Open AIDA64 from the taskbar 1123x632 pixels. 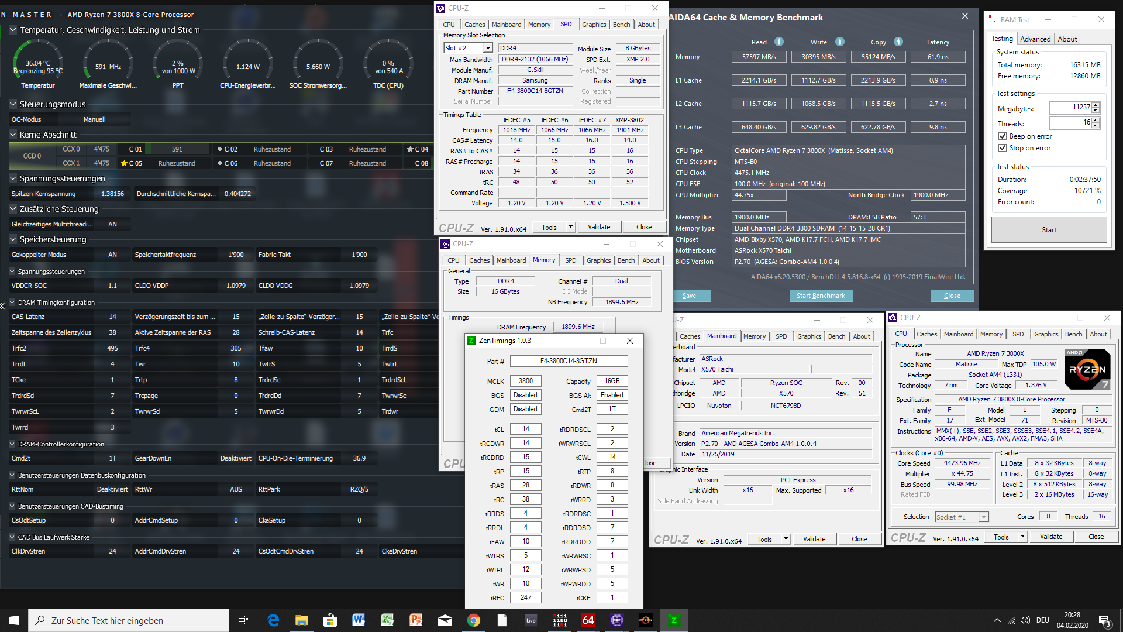tap(588, 620)
